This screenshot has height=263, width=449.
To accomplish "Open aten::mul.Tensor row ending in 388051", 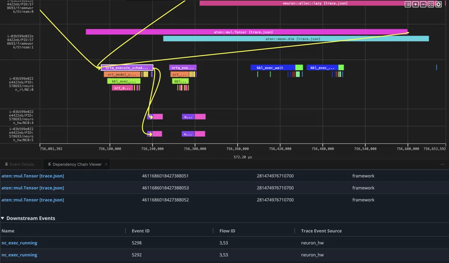I will [x=33, y=176].
